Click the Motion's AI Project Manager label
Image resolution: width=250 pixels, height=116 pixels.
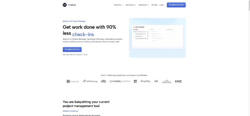click(x=74, y=21)
